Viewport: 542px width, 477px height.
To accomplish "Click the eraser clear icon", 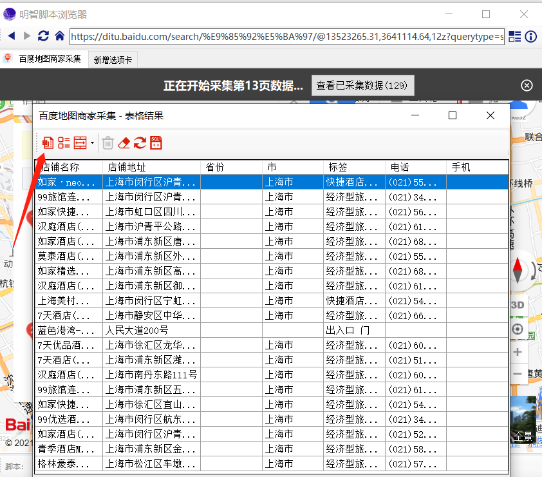I will pos(124,142).
